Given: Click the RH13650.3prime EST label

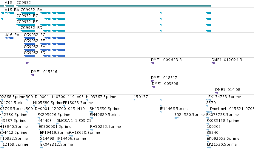Looking at the screenshot, I should click(x=84, y=133).
